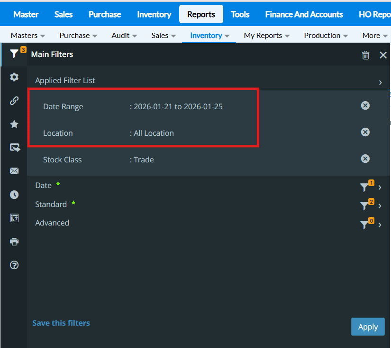Open the Audit dropdown menu
Viewport: 391px width, 348px height.
124,36
